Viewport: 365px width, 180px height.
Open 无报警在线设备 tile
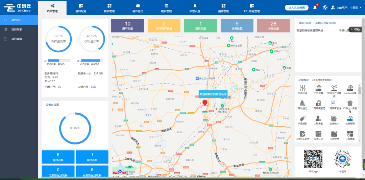(x=58, y=172)
